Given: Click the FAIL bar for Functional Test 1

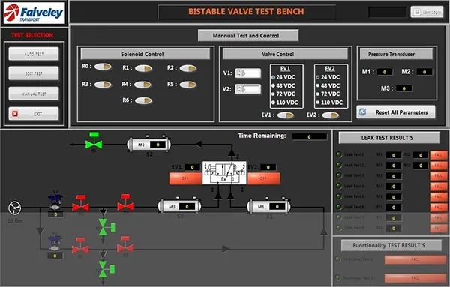Looking at the screenshot, I should coord(415,259).
